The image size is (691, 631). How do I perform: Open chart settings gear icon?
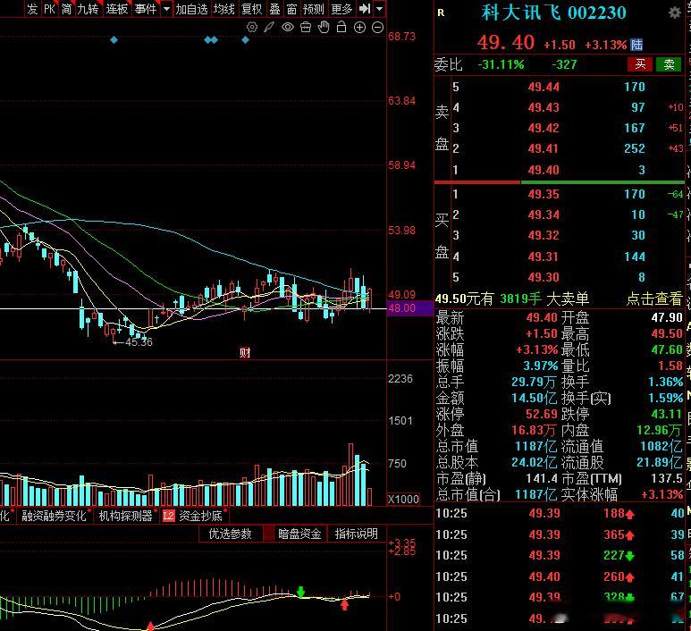pos(252,28)
